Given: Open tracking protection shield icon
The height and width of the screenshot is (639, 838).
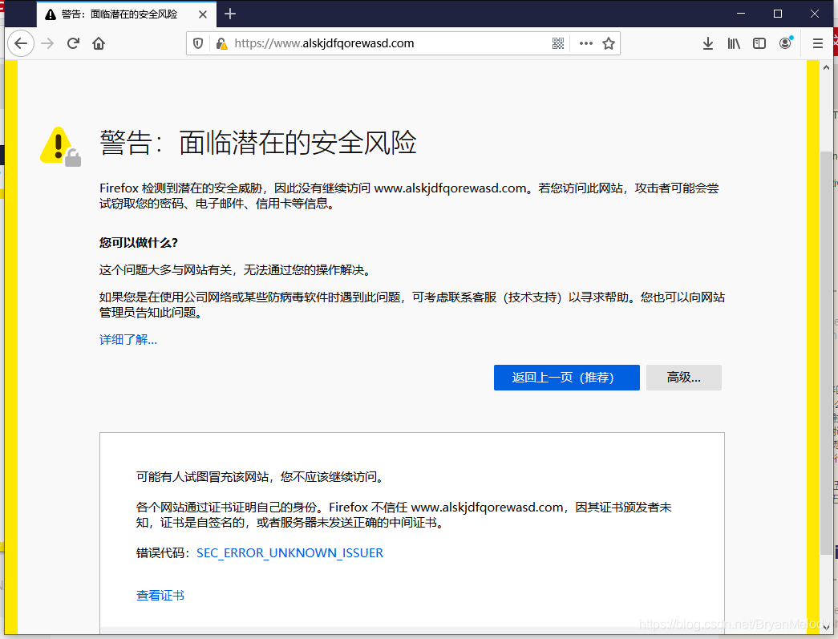Looking at the screenshot, I should 198,43.
